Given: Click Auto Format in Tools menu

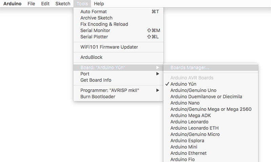Looking at the screenshot, I should click(x=93, y=11).
